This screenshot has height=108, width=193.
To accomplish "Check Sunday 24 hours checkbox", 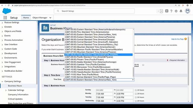I will (136, 90).
